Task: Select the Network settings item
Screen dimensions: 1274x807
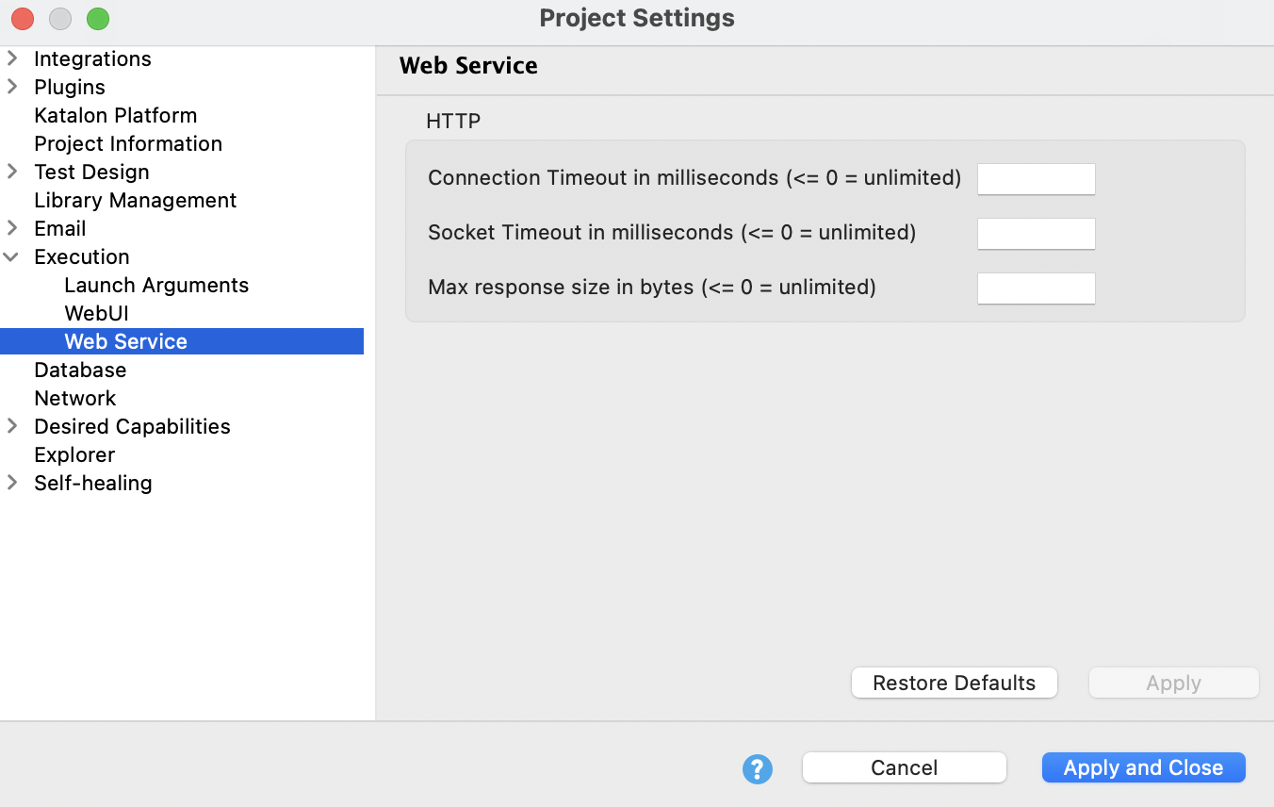Action: tap(75, 398)
